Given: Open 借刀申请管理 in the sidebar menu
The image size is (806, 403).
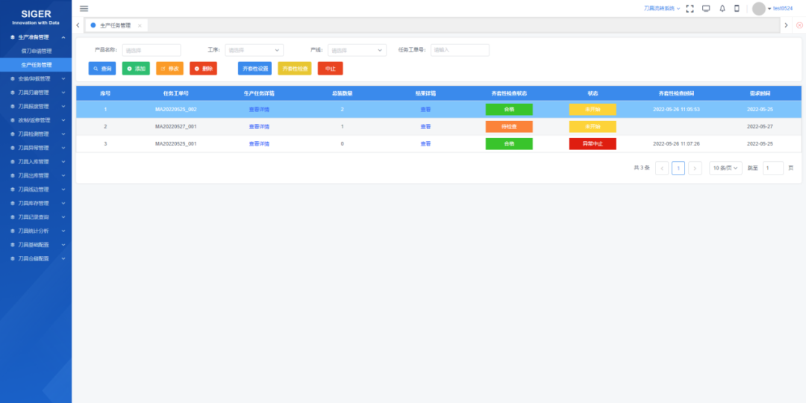Looking at the screenshot, I should point(36,51).
